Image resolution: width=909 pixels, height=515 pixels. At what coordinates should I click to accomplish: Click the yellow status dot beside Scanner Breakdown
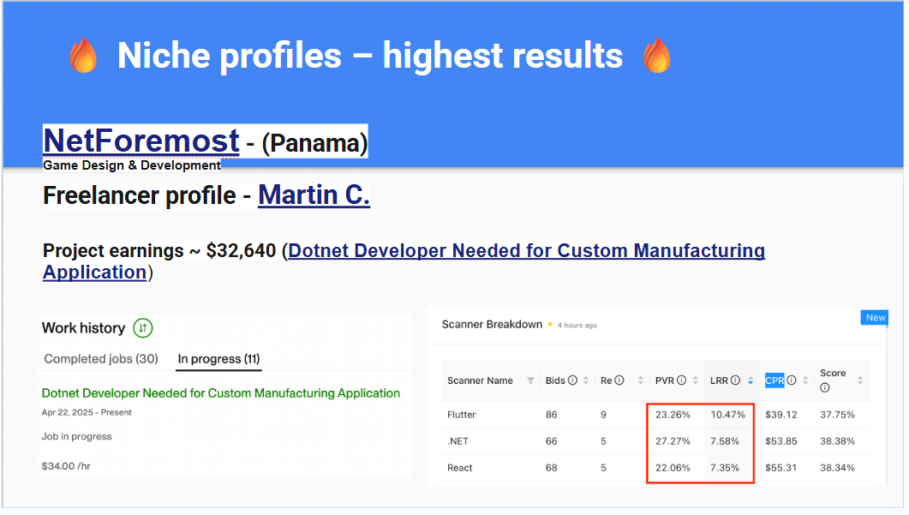point(550,324)
